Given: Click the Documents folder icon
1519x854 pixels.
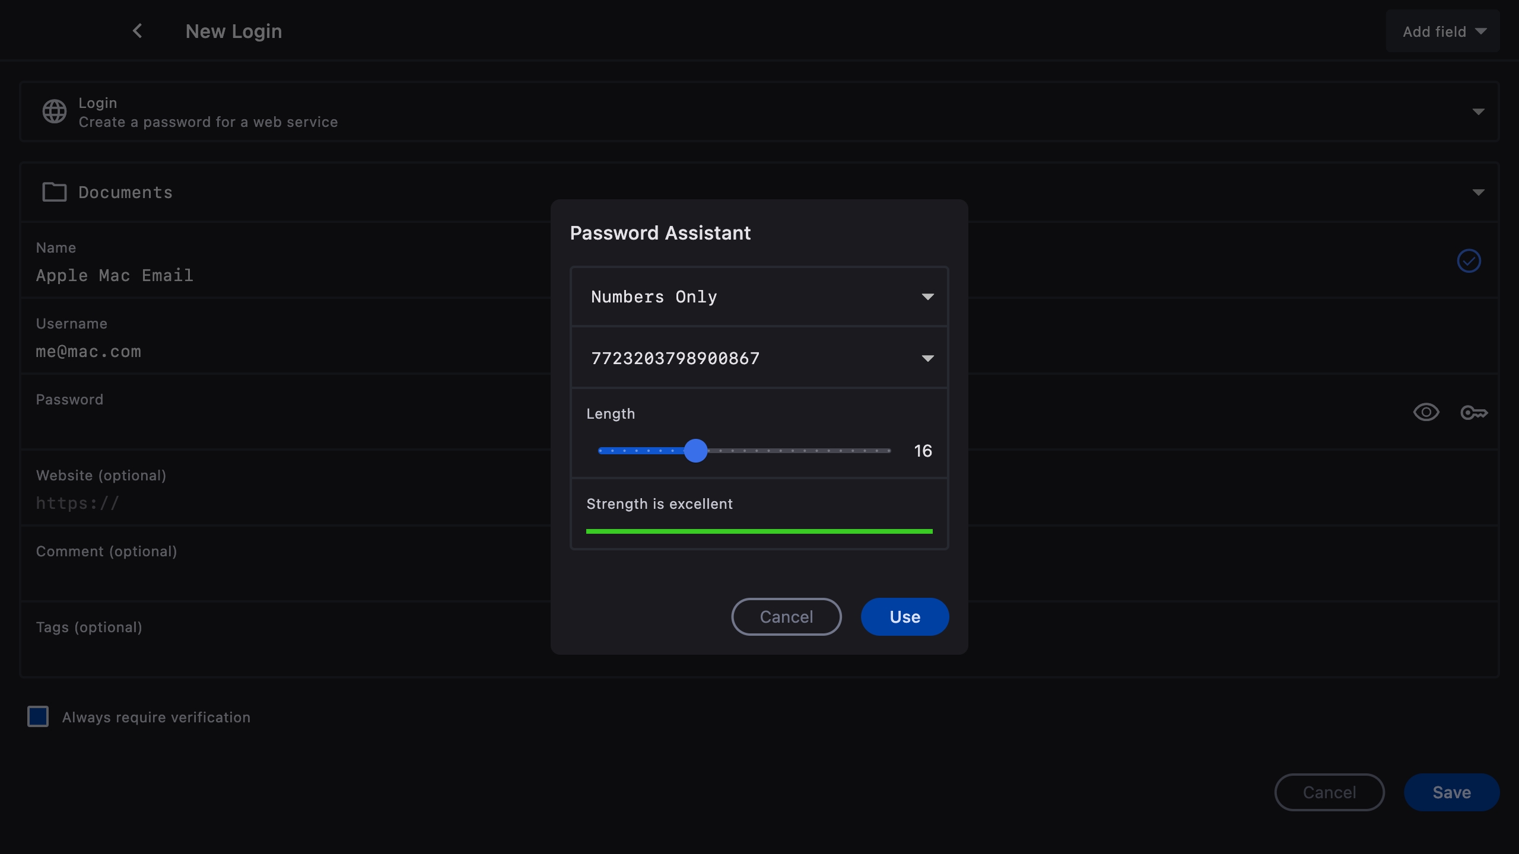Looking at the screenshot, I should [55, 192].
